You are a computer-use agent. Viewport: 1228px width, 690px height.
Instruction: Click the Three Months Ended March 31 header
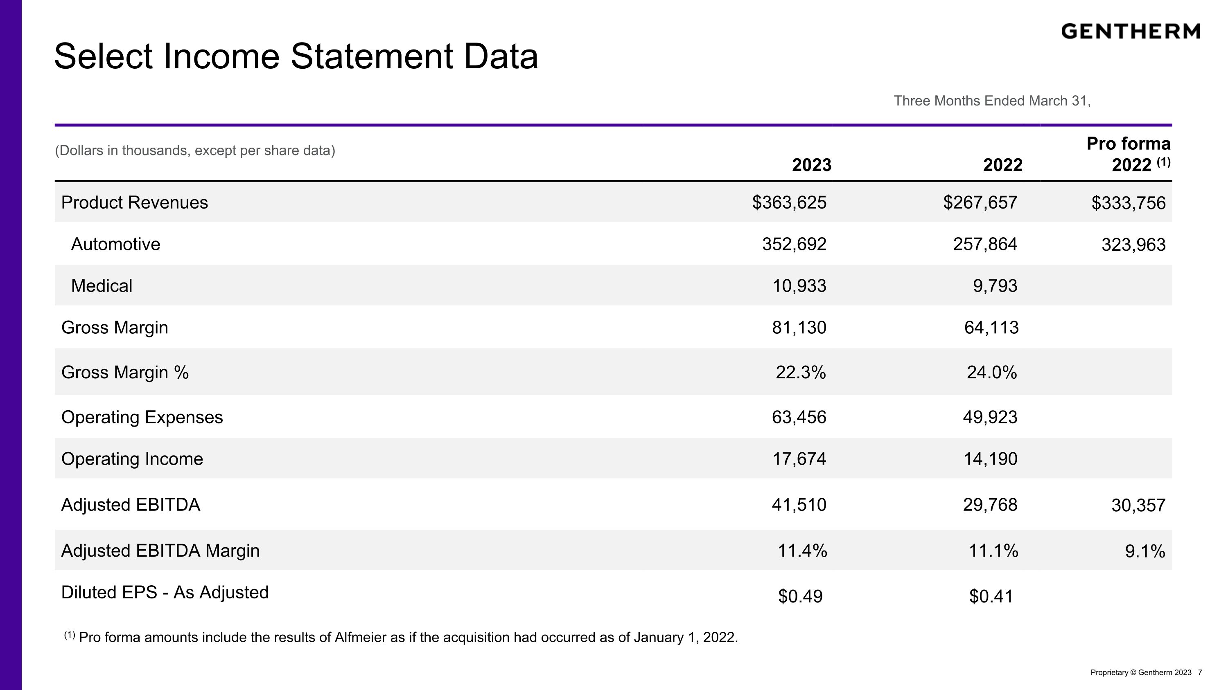tap(991, 101)
